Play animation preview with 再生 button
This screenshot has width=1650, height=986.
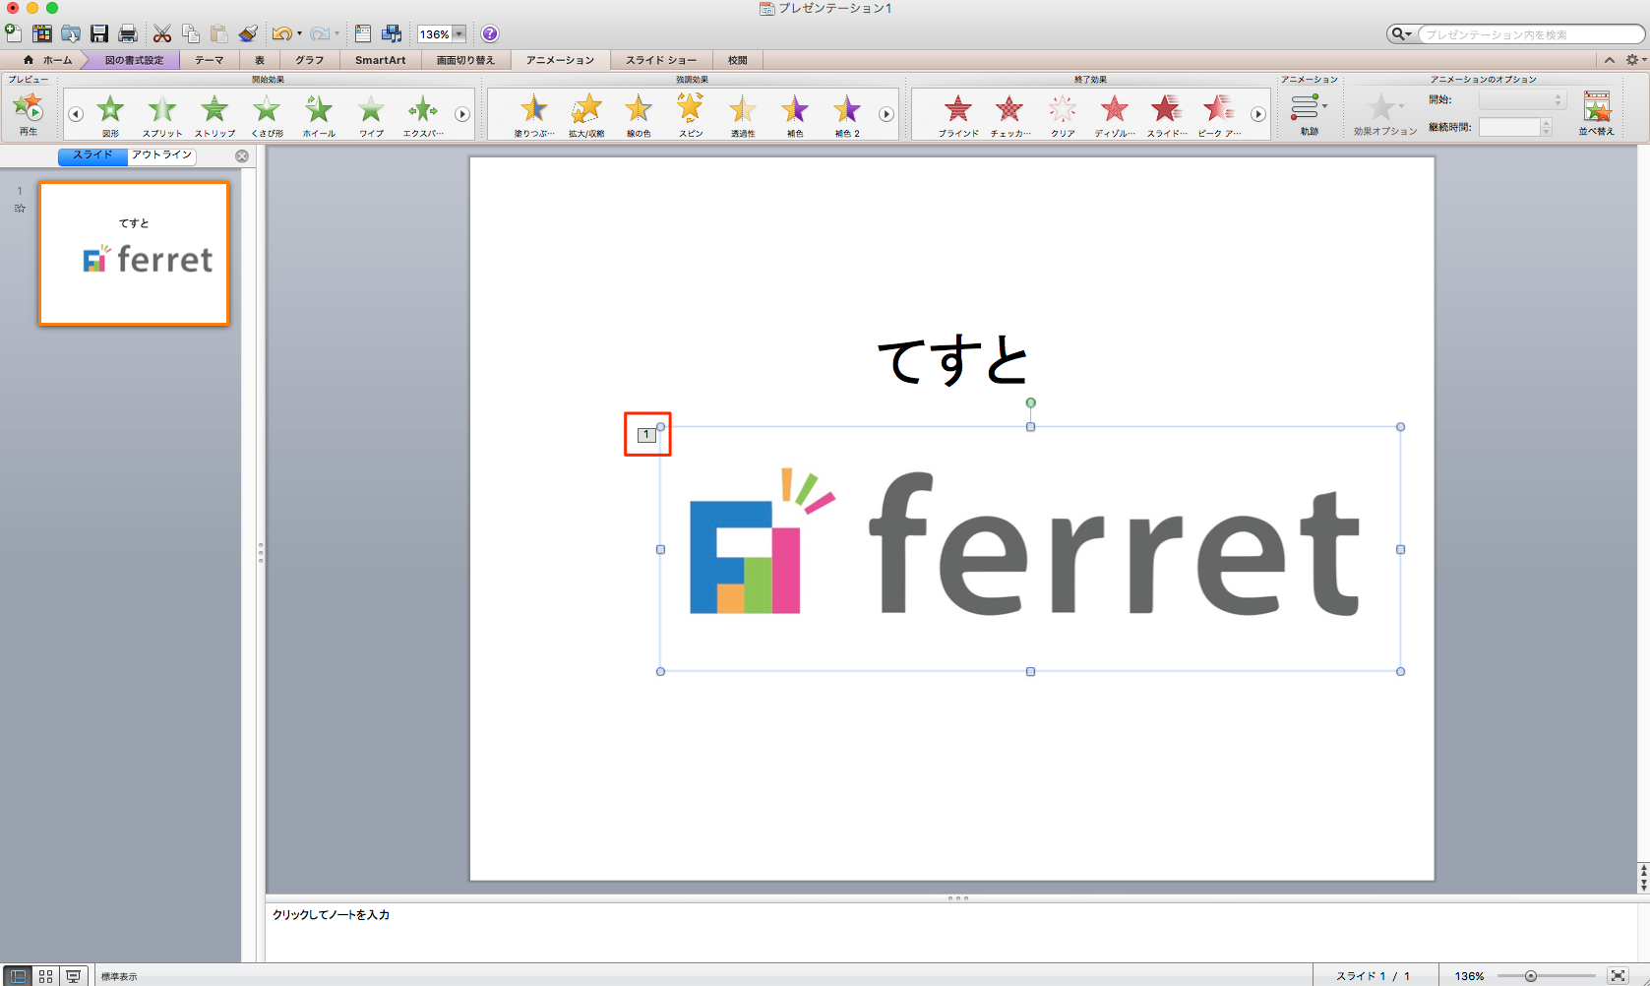pyautogui.click(x=29, y=113)
